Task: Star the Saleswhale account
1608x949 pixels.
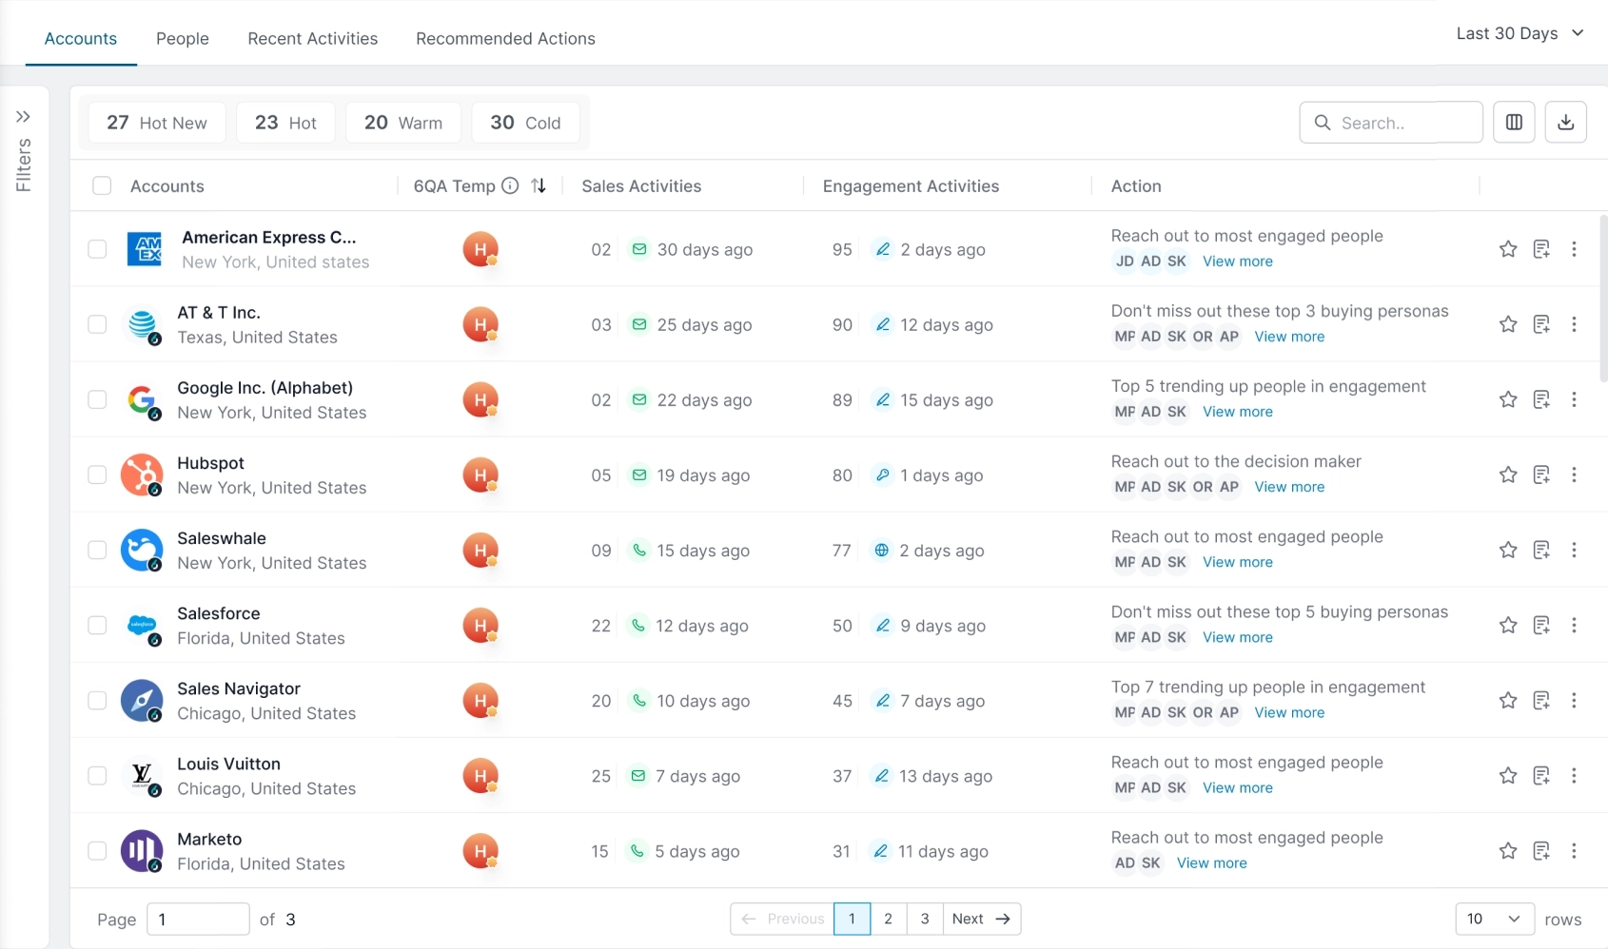Action: click(x=1508, y=550)
